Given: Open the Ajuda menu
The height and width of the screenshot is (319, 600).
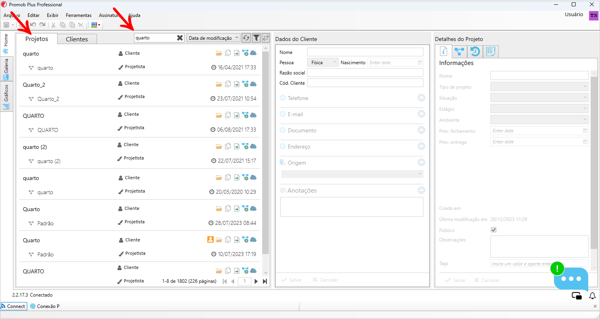Looking at the screenshot, I should tap(134, 15).
